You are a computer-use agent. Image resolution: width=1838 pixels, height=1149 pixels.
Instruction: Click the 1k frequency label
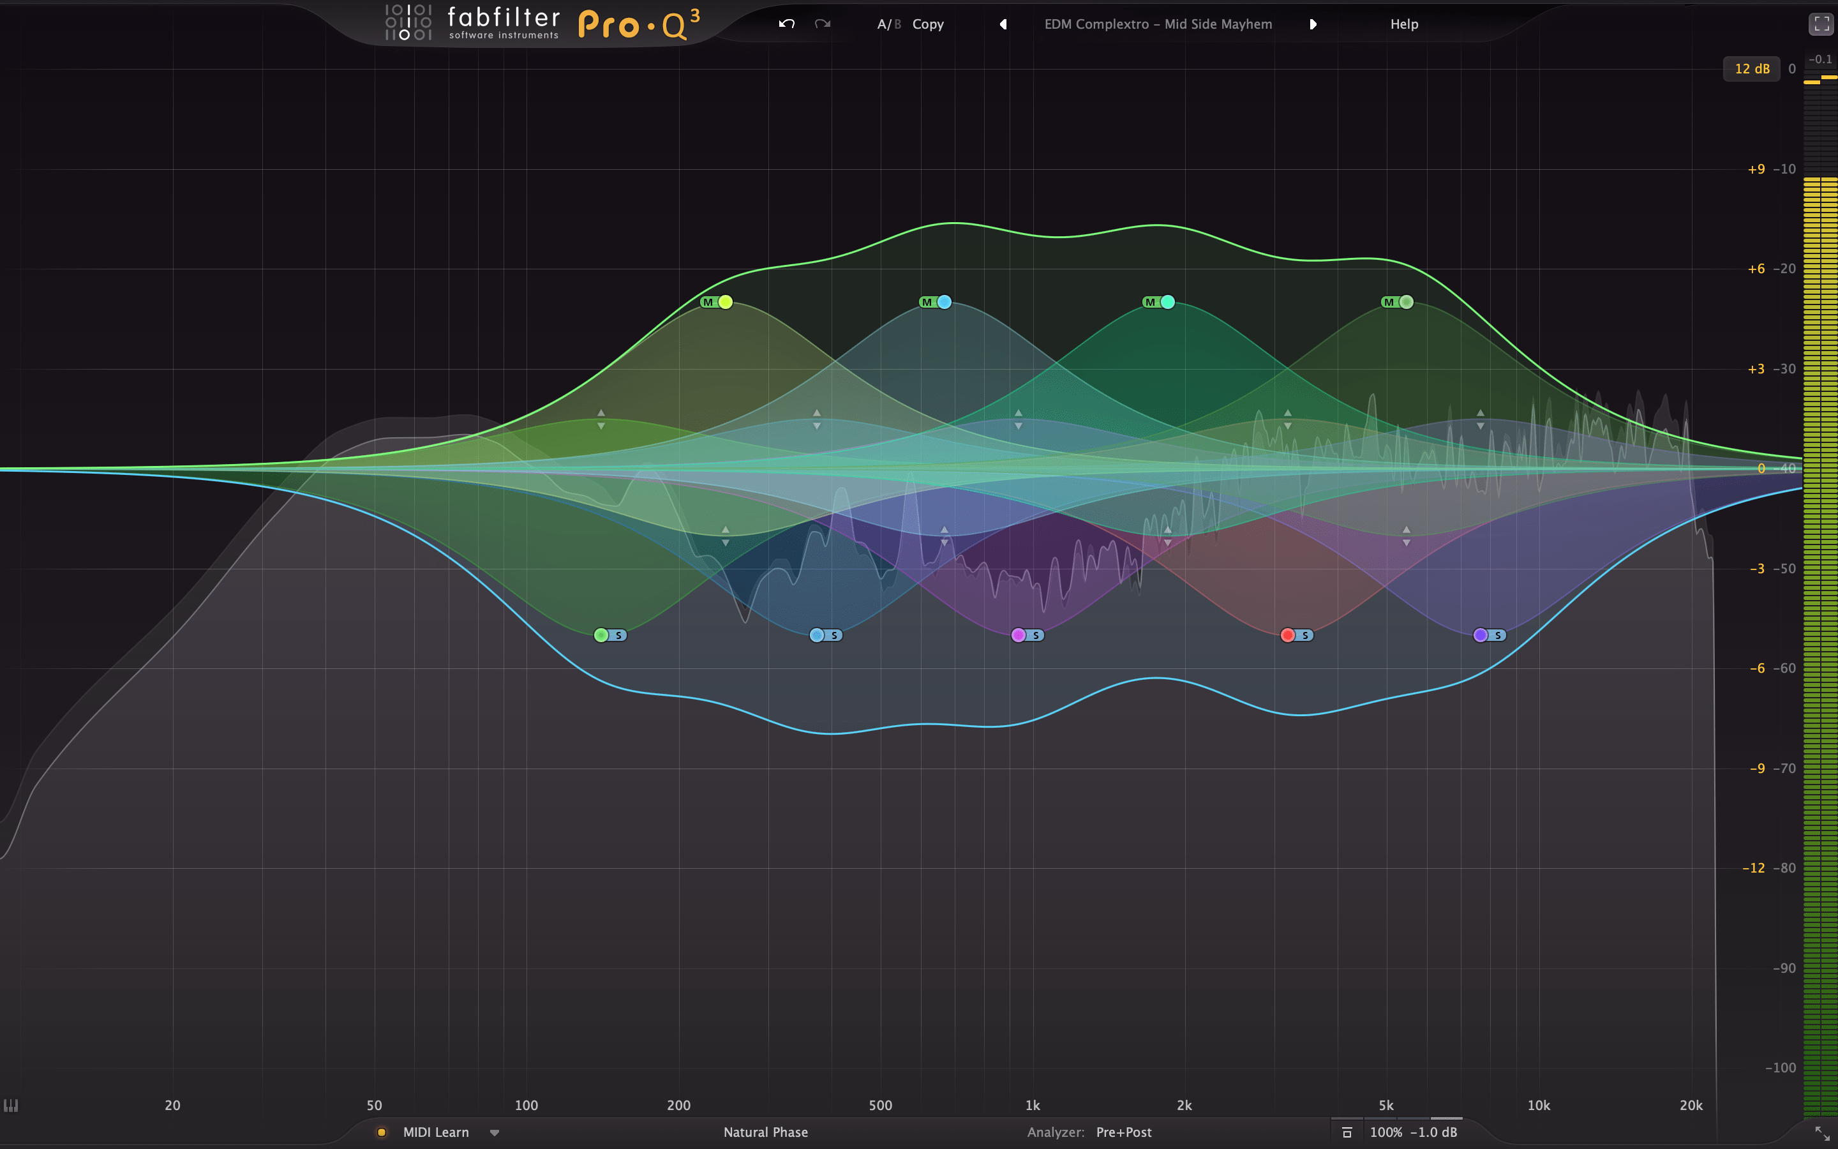[x=1032, y=1105]
